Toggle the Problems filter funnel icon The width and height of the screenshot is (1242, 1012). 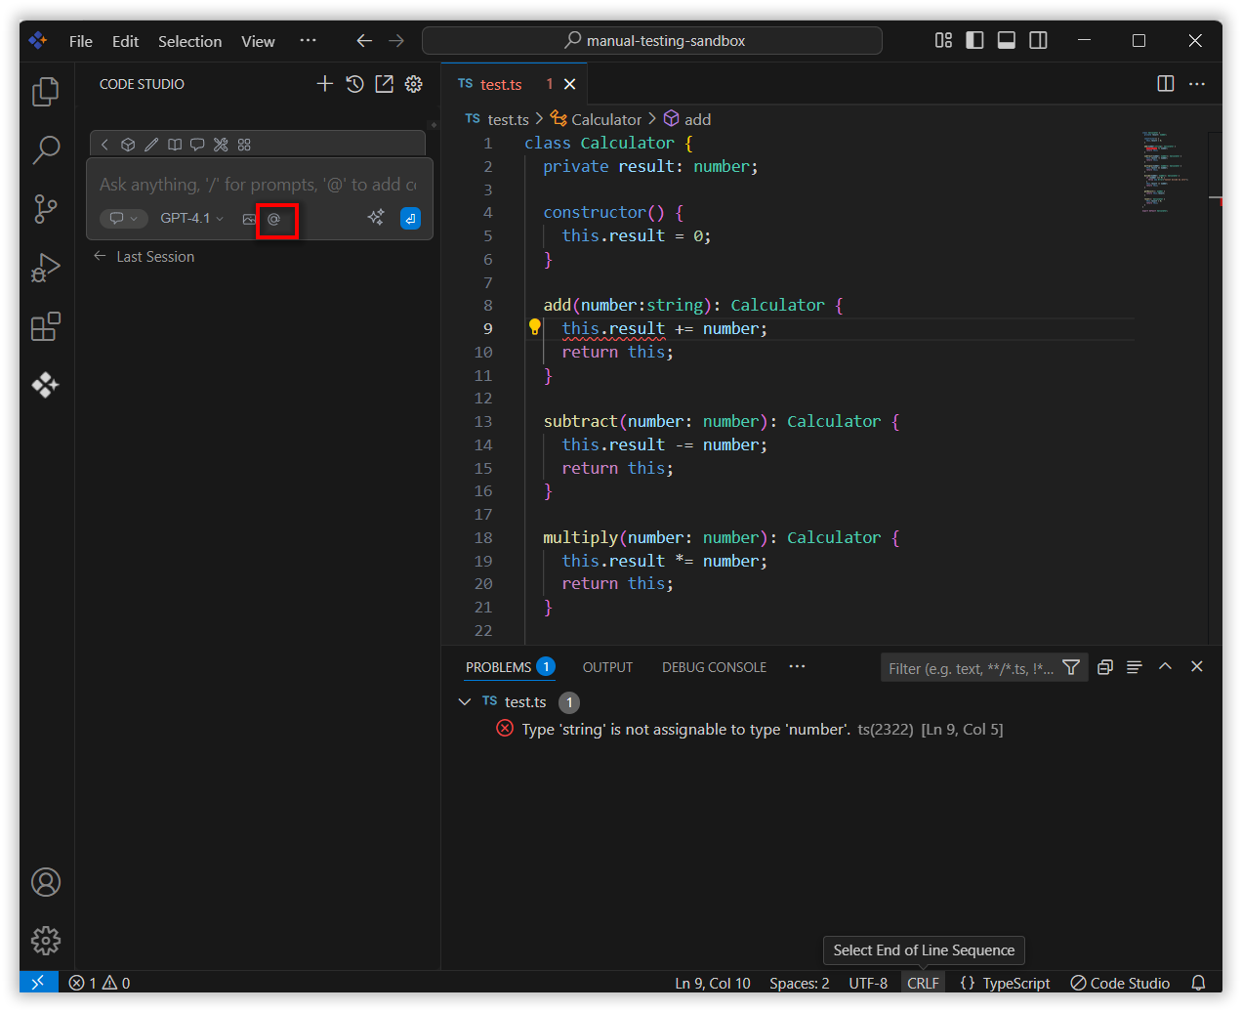pos(1071,667)
